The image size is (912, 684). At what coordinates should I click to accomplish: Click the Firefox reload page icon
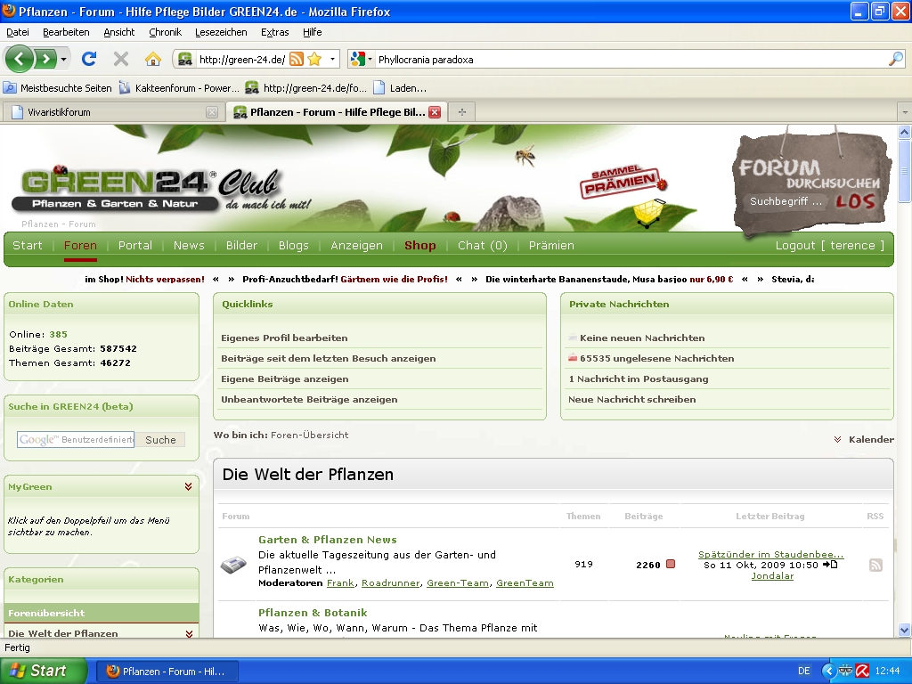(89, 60)
